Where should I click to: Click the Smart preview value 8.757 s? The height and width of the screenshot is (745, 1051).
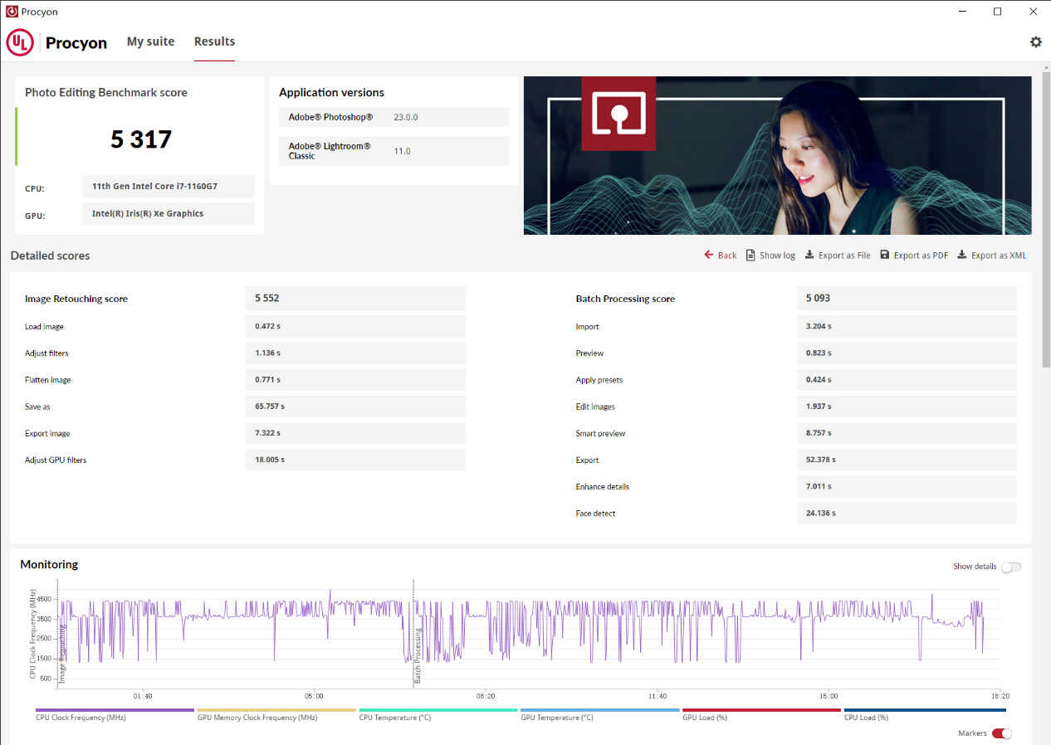(x=907, y=433)
